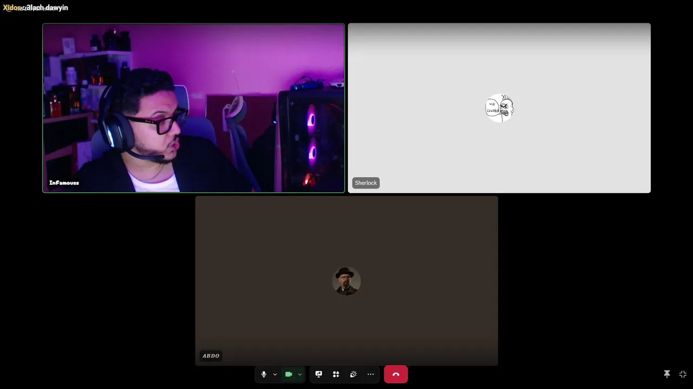The width and height of the screenshot is (693, 389).
Task: Open more options ellipsis menu
Action: 371,374
